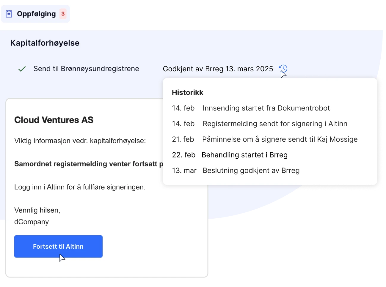Click the Historikk popup title
The image size is (386, 287).
point(187,92)
